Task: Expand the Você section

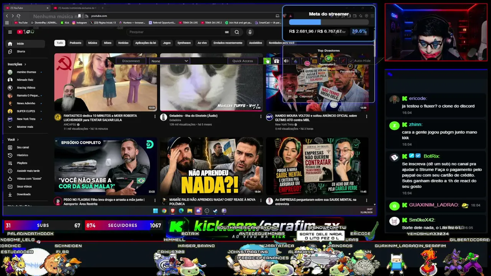Action: [13, 140]
